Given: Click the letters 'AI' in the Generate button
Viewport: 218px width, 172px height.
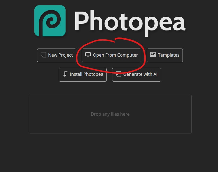Looking at the screenshot, I should [x=155, y=74].
